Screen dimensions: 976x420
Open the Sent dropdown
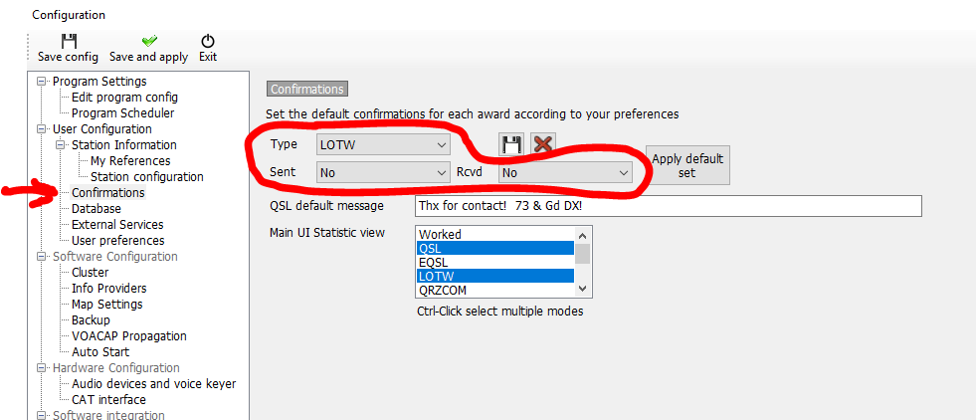pyautogui.click(x=383, y=172)
